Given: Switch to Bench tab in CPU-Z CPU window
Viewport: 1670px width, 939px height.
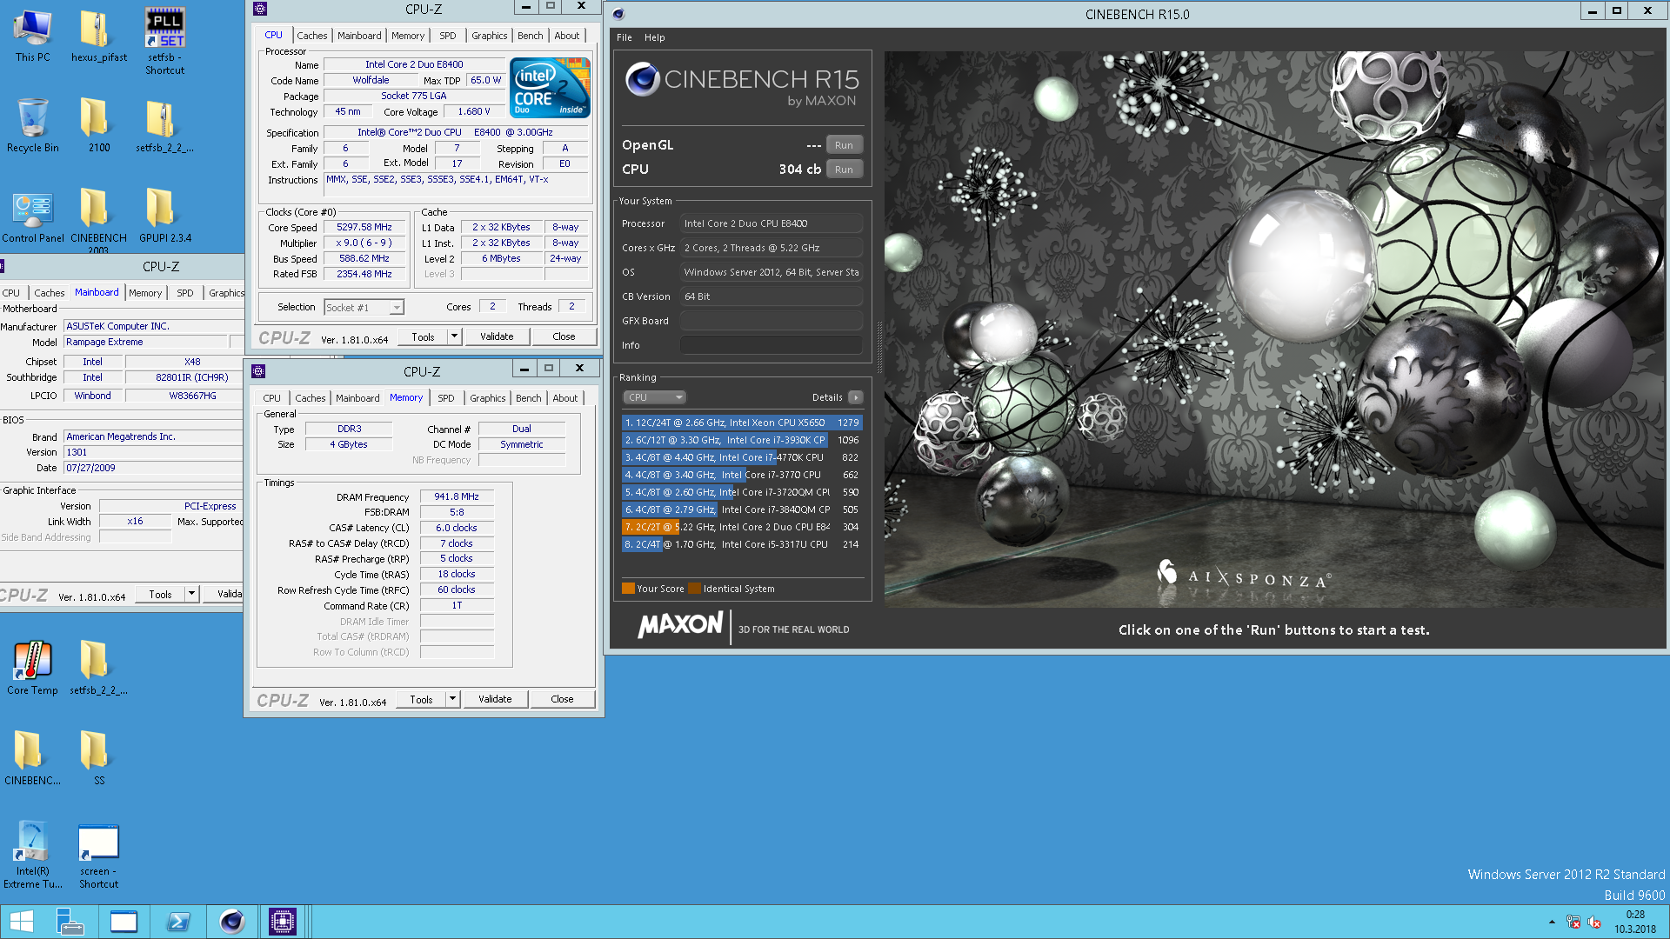Looking at the screenshot, I should point(530,36).
